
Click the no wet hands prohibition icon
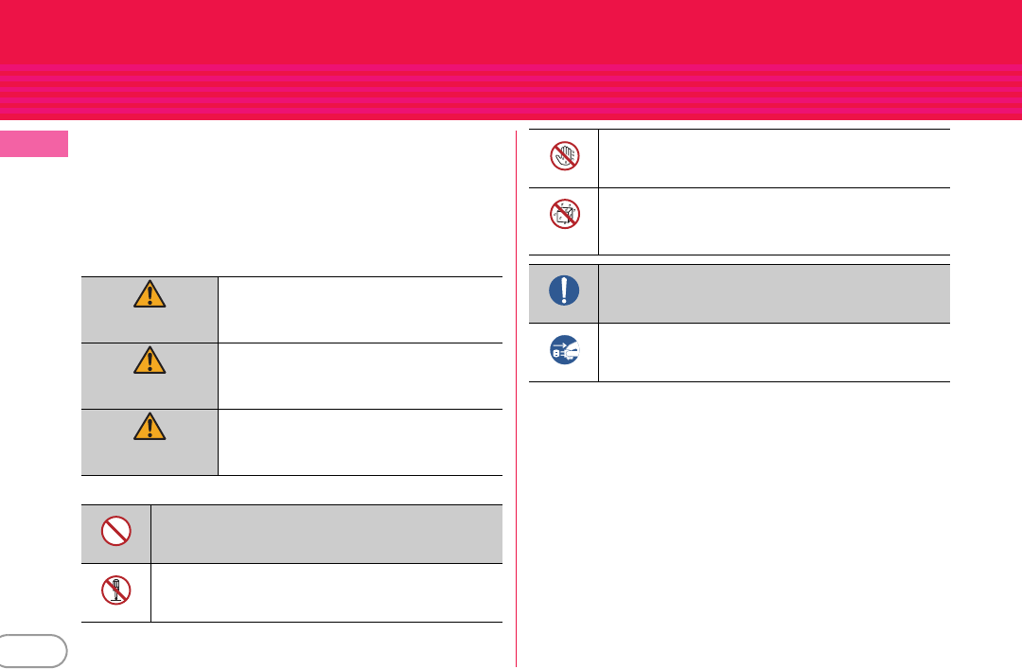point(564,156)
